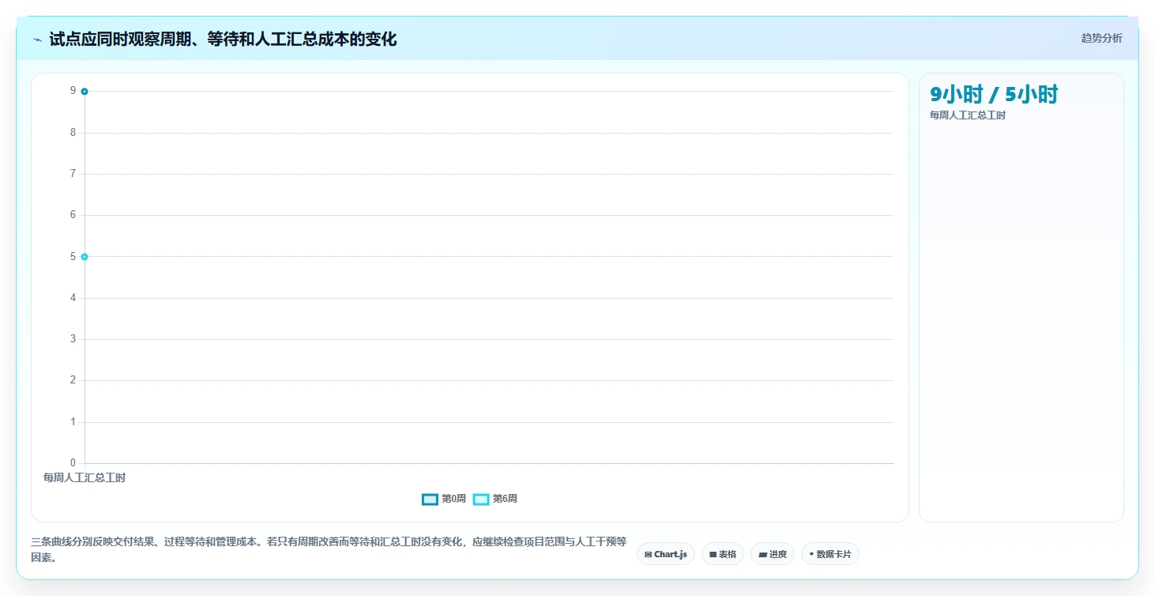Click the data point at value 9
Viewport: 1155px width, 596px height.
pos(85,92)
